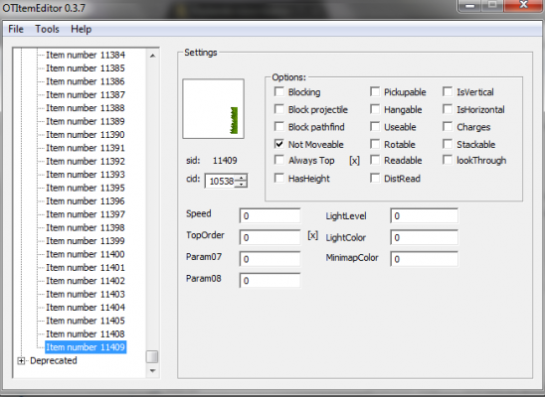
Task: Select Item number 11384 in list
Action: tap(86, 55)
